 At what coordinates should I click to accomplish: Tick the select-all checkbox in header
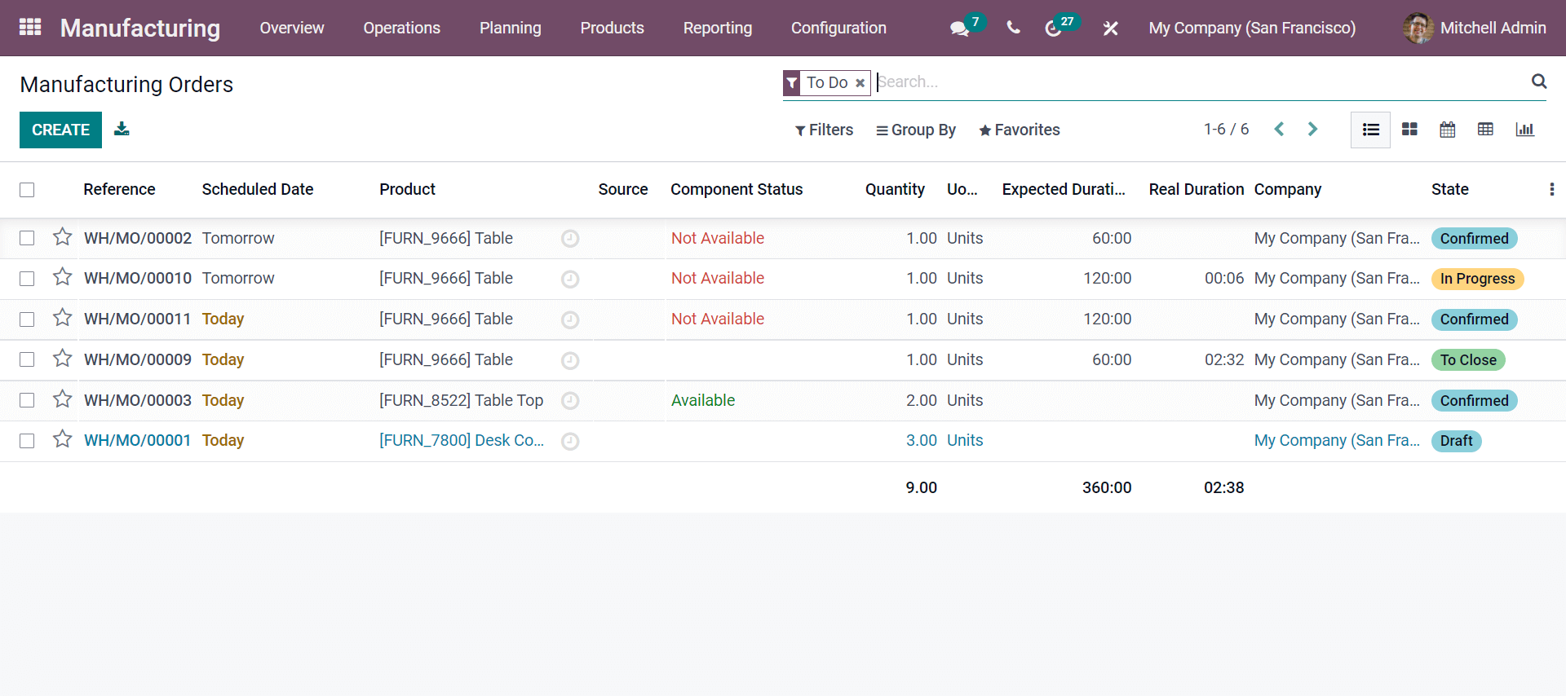click(x=27, y=190)
